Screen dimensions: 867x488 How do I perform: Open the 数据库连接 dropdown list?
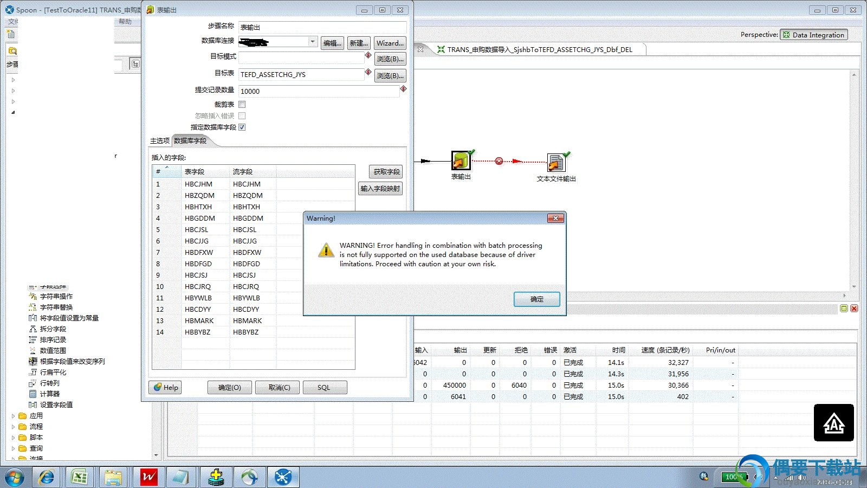[313, 41]
